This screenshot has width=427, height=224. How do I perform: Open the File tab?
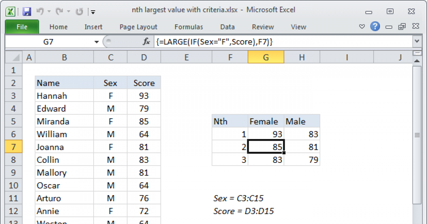point(22,27)
